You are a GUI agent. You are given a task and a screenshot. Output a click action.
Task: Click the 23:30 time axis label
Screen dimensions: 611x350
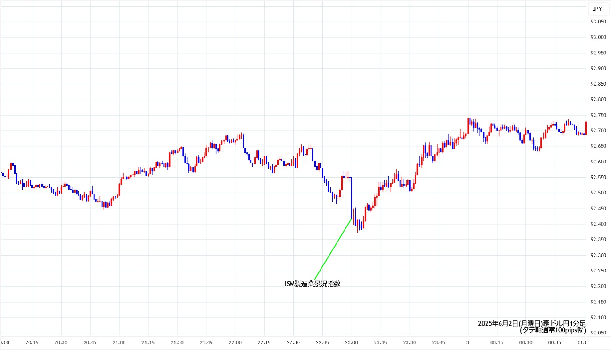(410, 342)
